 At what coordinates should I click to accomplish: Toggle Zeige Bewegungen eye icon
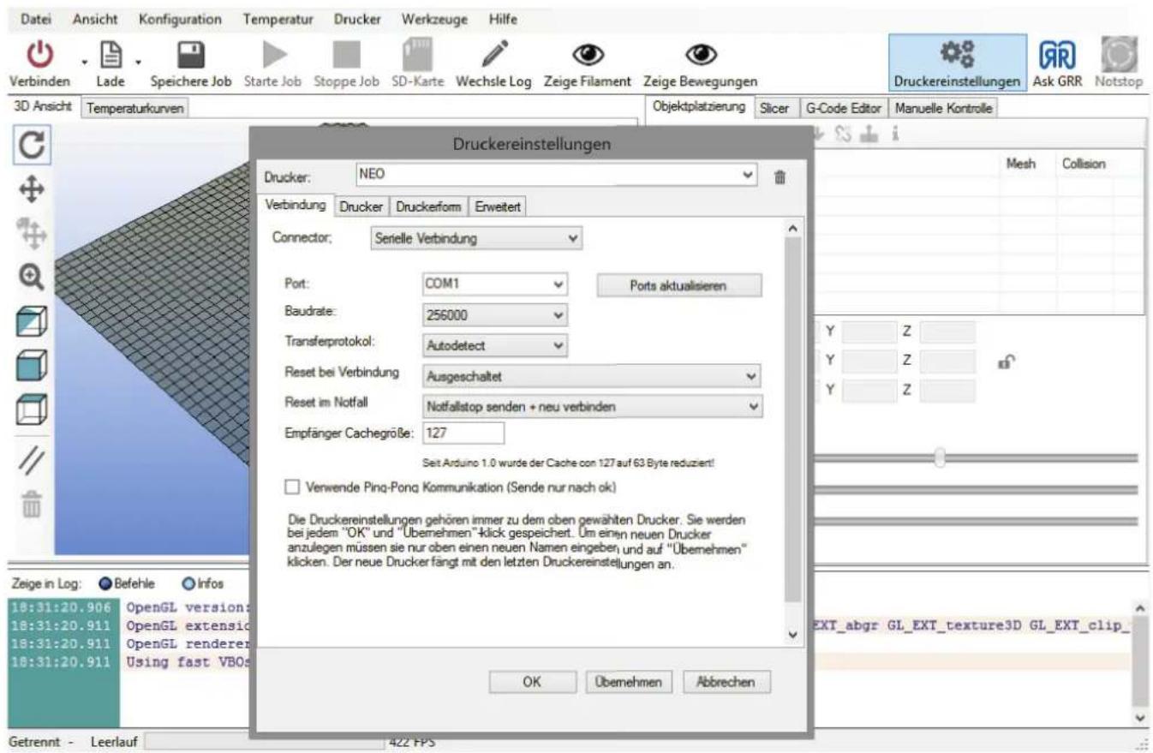(700, 55)
